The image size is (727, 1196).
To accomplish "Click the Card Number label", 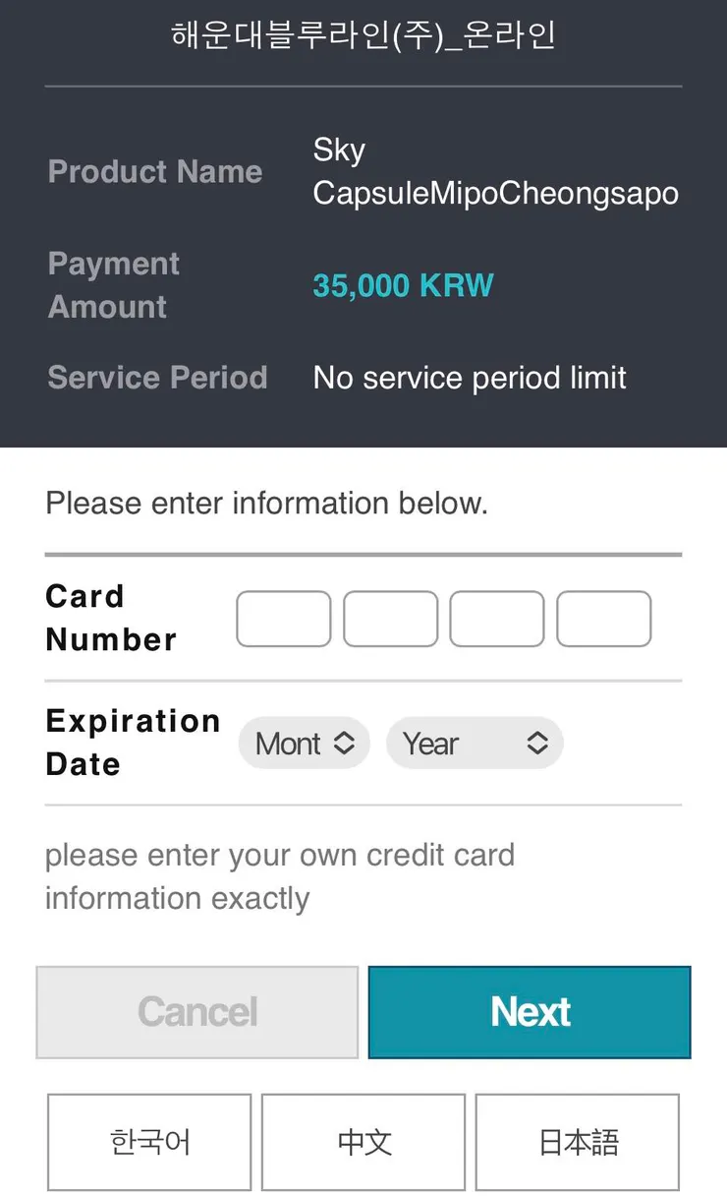I will coord(111,618).
